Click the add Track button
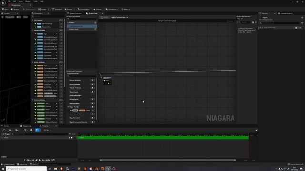Screen dimensions: 305x171 (x=6, y=134)
